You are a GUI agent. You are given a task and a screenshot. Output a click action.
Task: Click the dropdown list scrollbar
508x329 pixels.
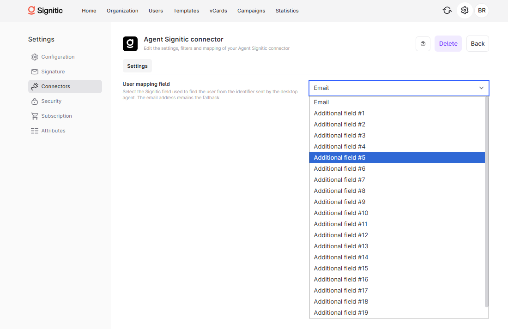pyautogui.click(x=487, y=202)
